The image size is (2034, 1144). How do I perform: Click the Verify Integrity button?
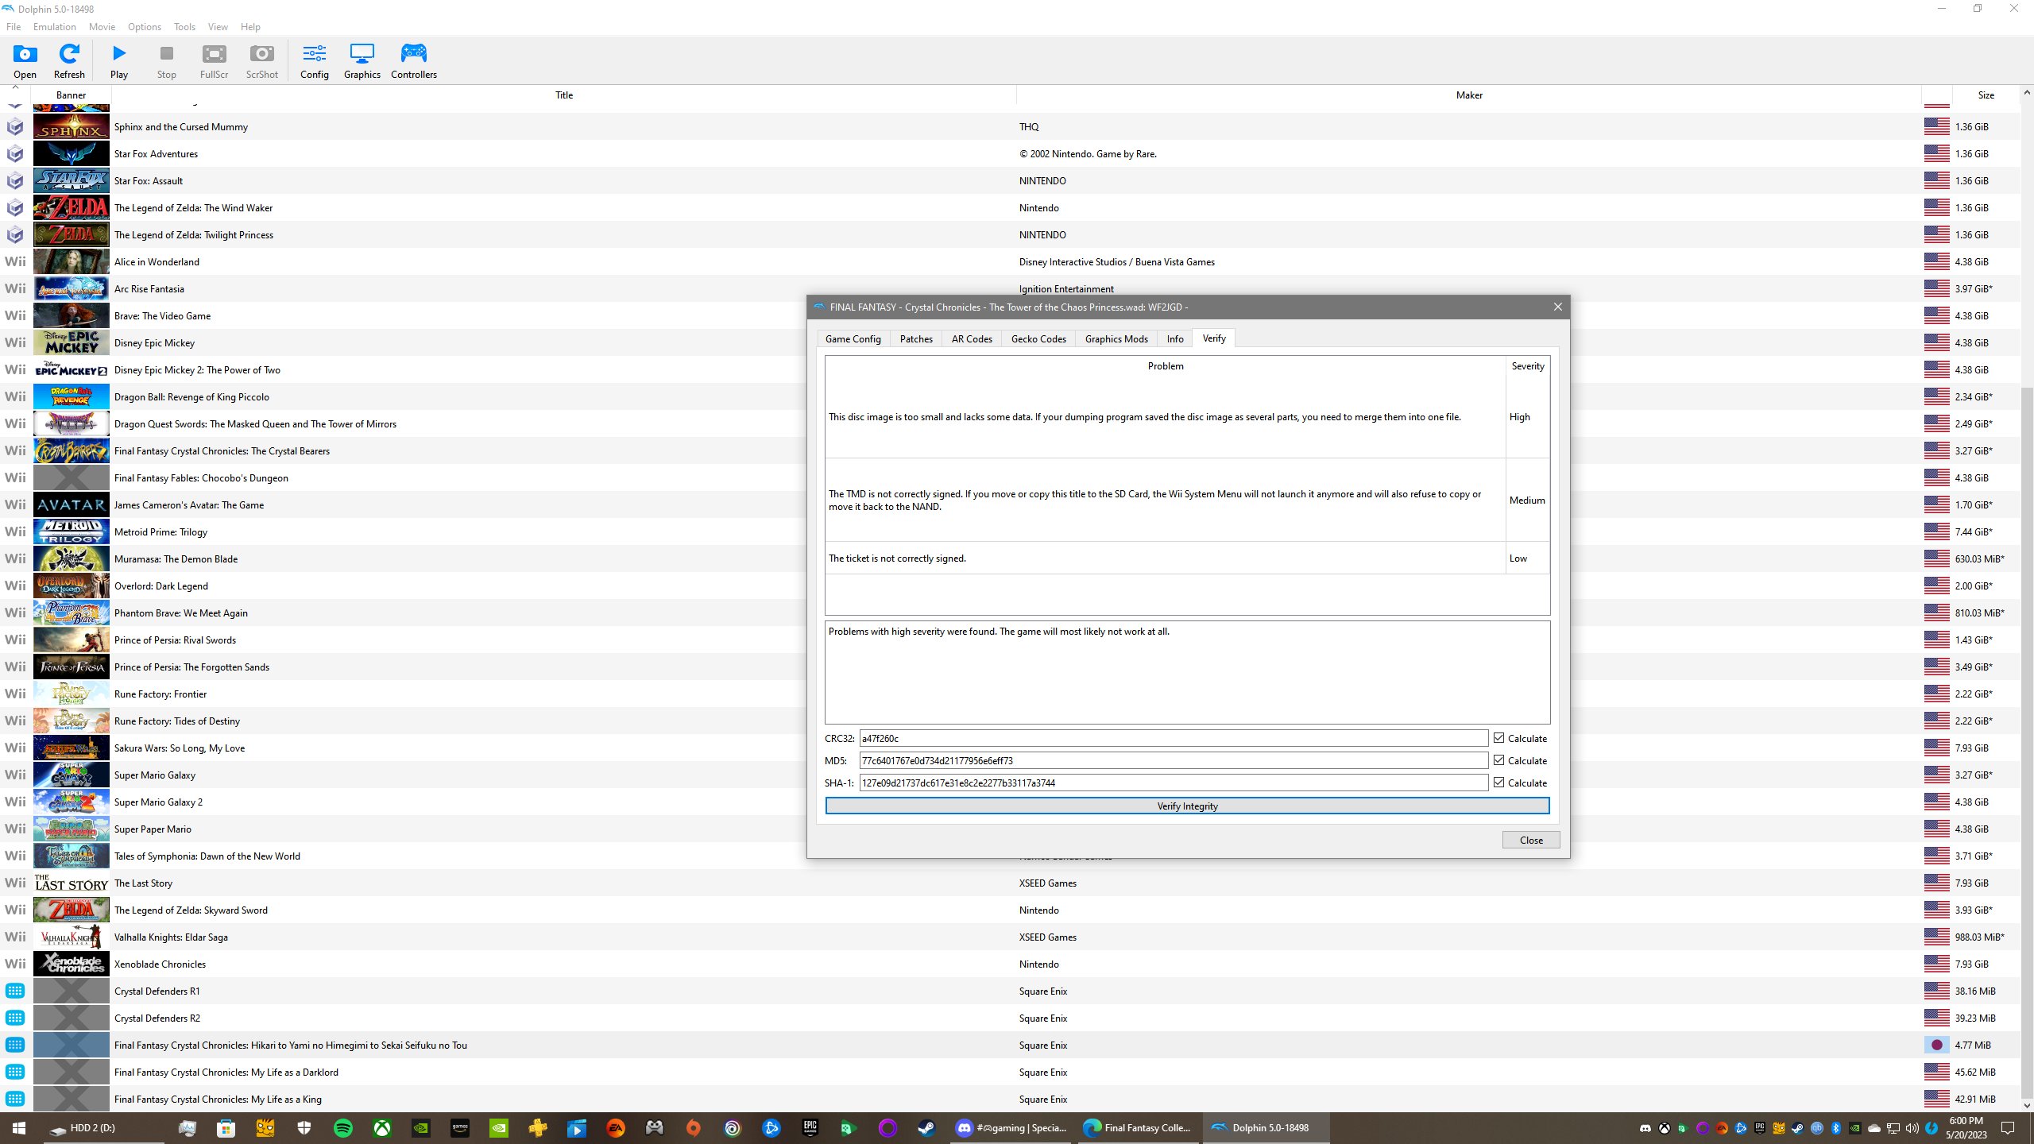click(x=1187, y=806)
